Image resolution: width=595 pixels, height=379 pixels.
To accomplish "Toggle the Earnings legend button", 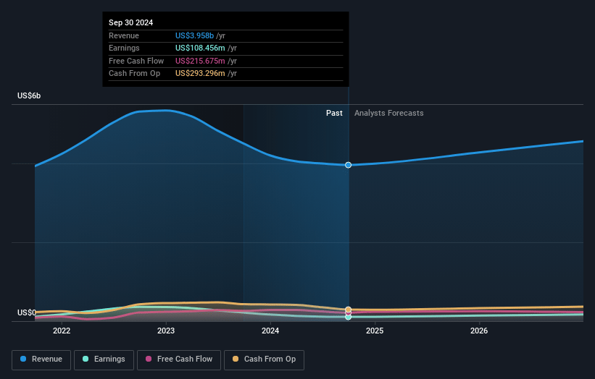I will coord(104,359).
